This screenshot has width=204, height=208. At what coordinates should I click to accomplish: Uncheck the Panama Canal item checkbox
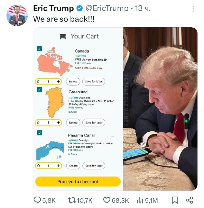[x=39, y=133]
